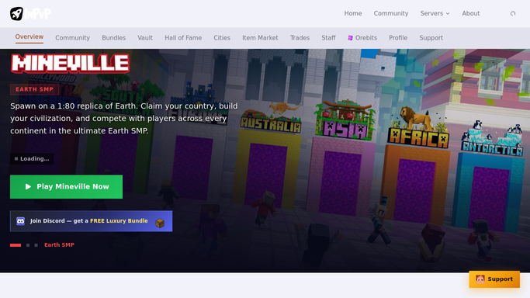The height and width of the screenshot is (298, 530).
Task: Switch to the third carousel slide dot
Action: (36, 245)
